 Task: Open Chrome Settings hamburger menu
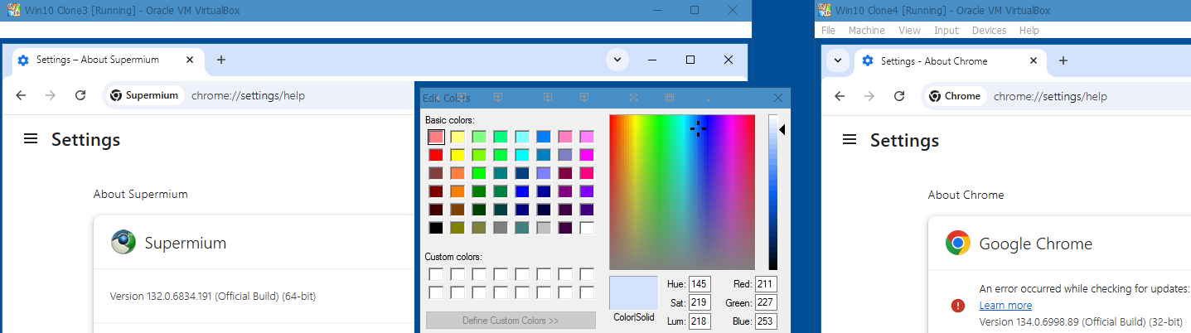[x=849, y=140]
